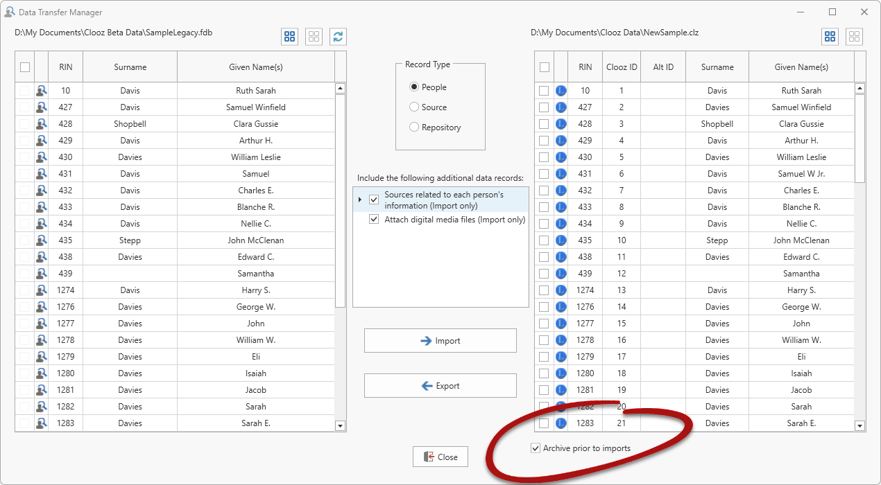Image resolution: width=881 pixels, height=485 pixels.
Task: Click deselect-all icon above left list
Action: pyautogui.click(x=314, y=37)
